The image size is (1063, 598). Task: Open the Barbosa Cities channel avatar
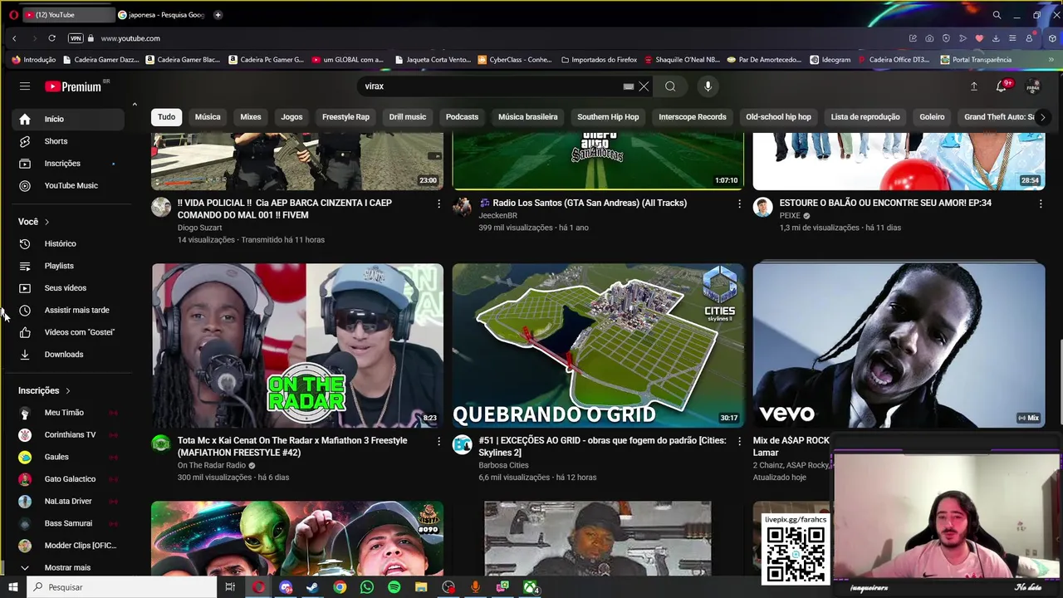coord(462,444)
